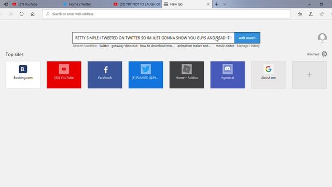Viewport: 332px width, 187px height.
Task: Select recent search 'animation maker and...'
Action: (193, 46)
